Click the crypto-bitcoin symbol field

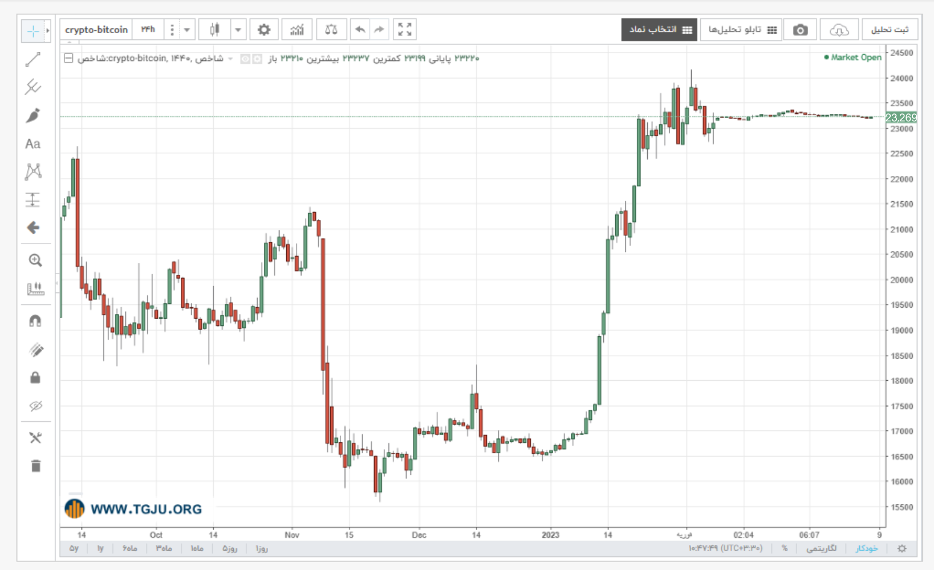96,30
